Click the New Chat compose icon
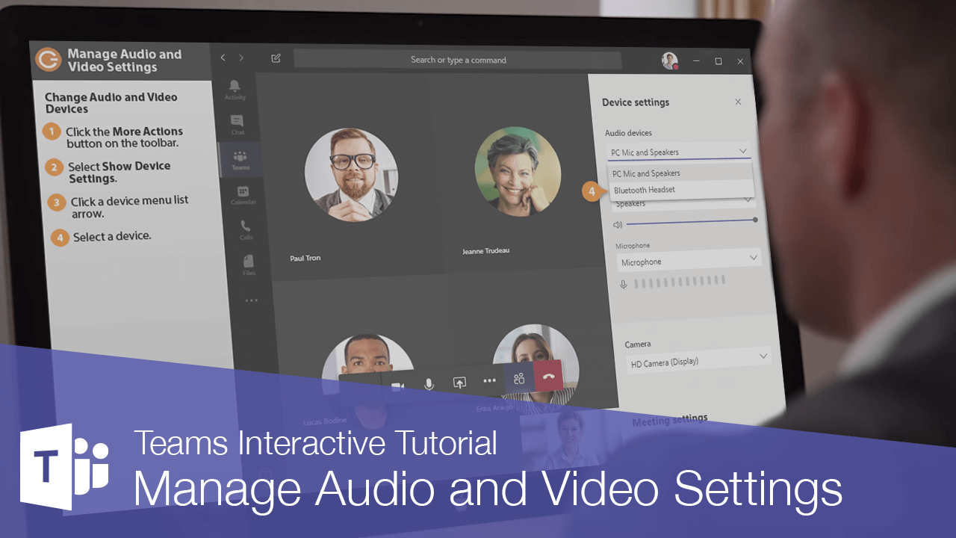956x538 pixels. (276, 58)
